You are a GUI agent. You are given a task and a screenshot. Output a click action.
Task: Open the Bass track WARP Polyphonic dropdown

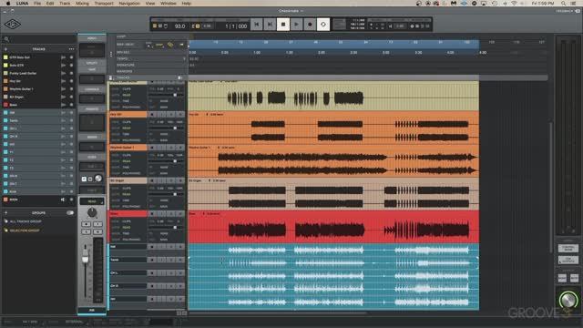tap(131, 240)
